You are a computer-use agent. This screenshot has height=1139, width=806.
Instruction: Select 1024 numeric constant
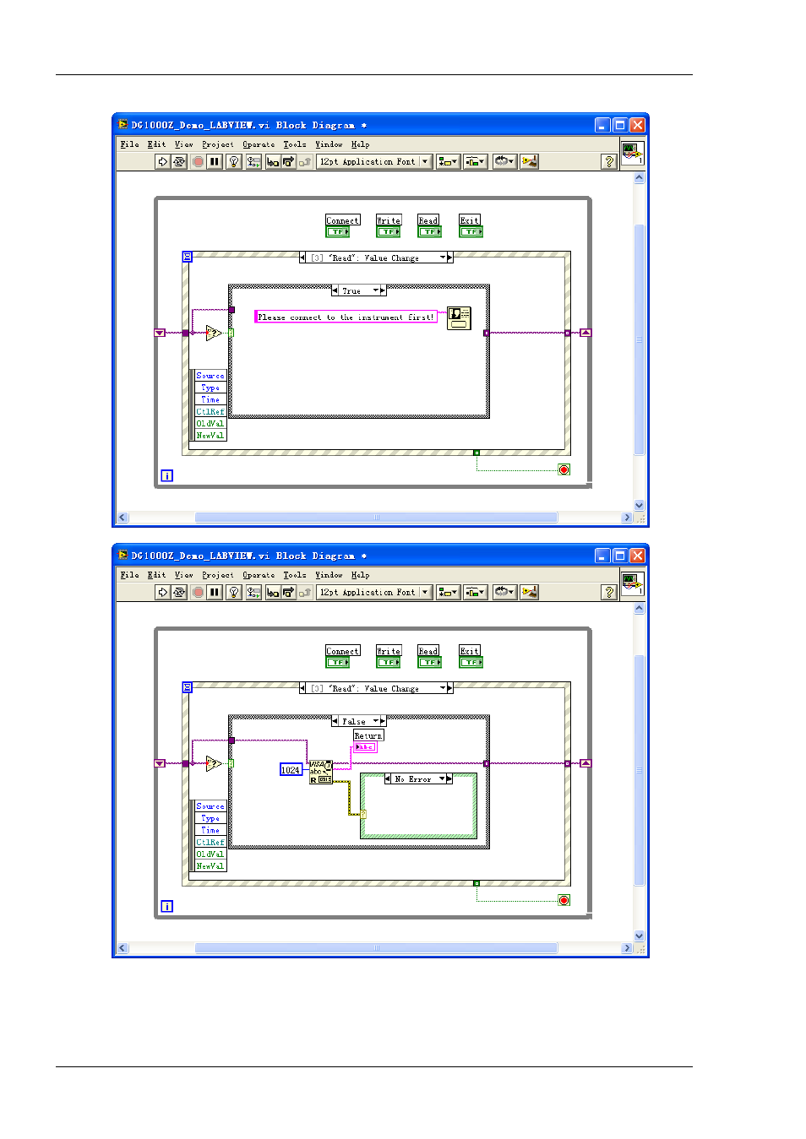point(291,769)
